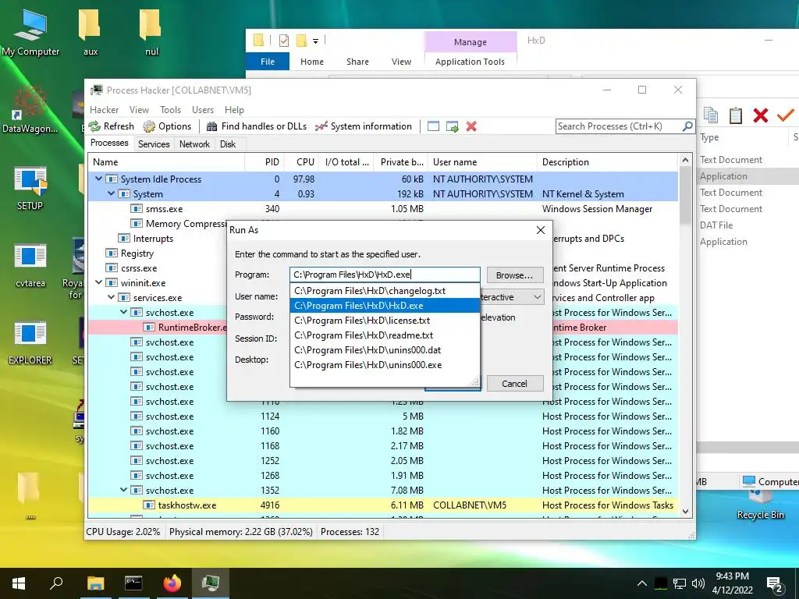Click the search magnifier icon in Process Hacker

(x=687, y=126)
